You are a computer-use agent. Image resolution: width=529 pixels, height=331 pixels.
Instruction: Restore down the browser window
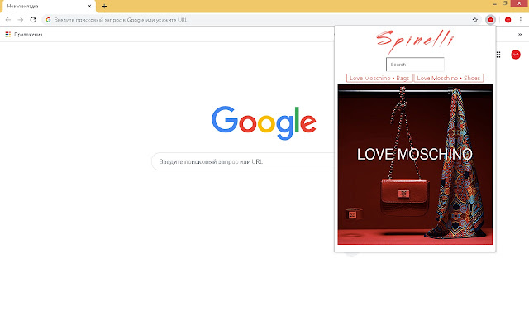pos(505,3)
